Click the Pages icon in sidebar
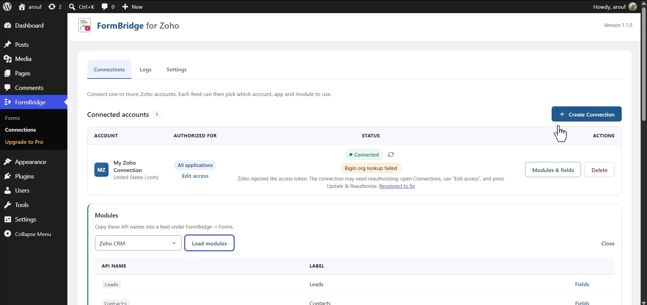This screenshot has width=647, height=305. (7, 73)
